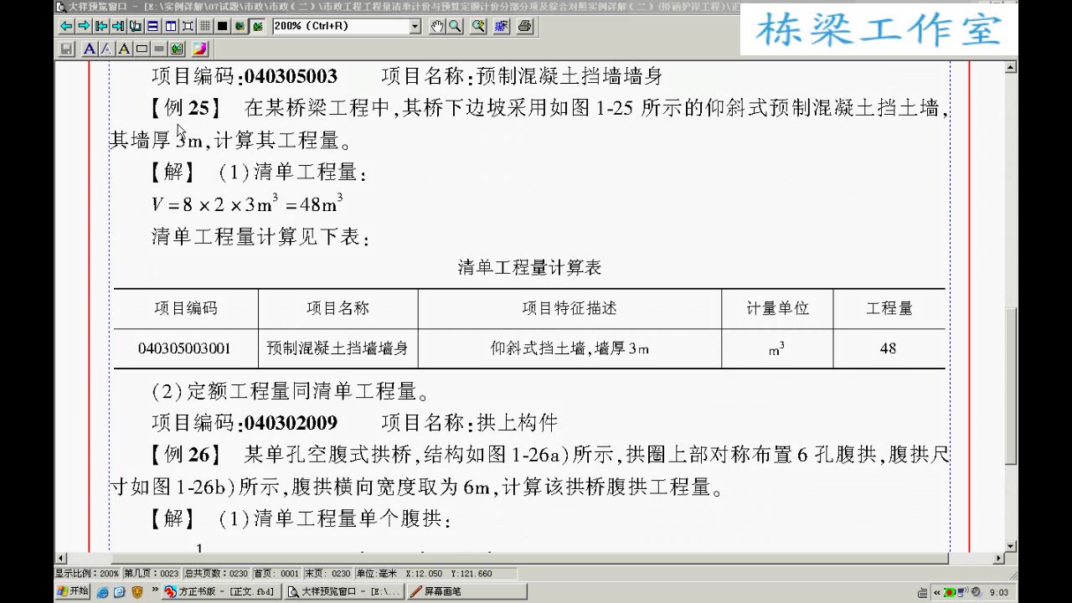Viewport: 1072px width, 603px height.
Task: Select the hand pan tool
Action: coord(437,26)
